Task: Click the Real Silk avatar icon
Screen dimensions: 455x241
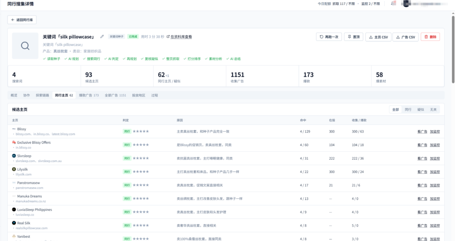Action: pos(14,223)
